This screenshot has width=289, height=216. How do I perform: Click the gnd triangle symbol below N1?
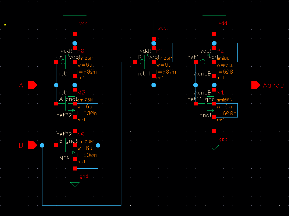pyautogui.click(x=214, y=147)
